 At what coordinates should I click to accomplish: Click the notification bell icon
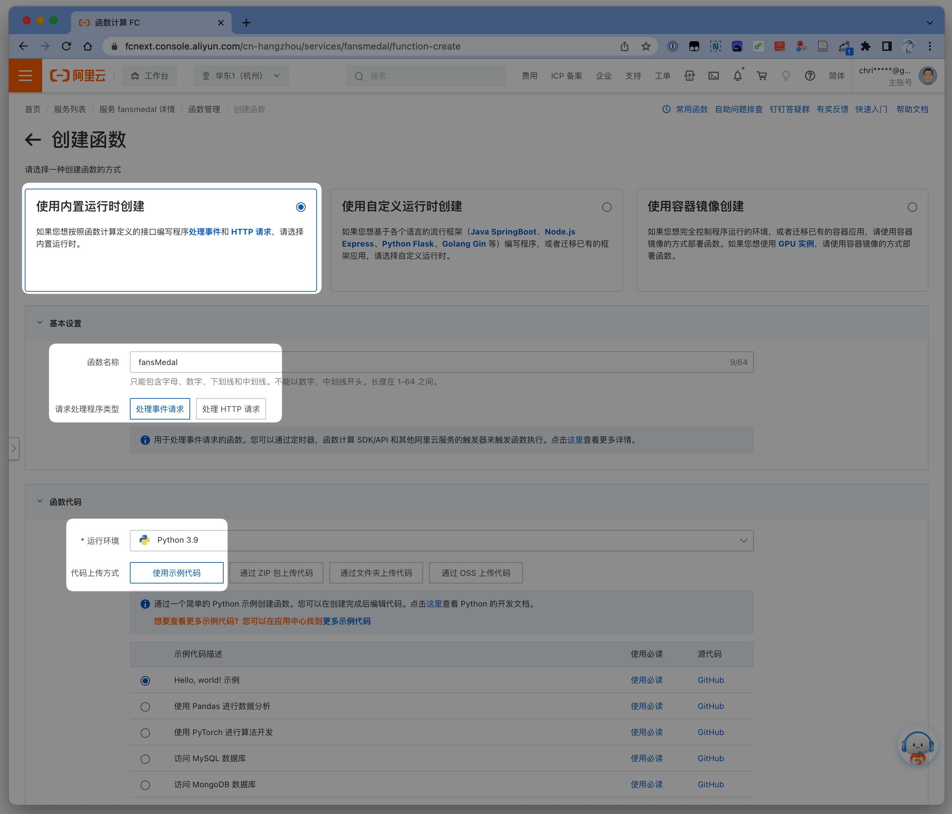coord(737,76)
